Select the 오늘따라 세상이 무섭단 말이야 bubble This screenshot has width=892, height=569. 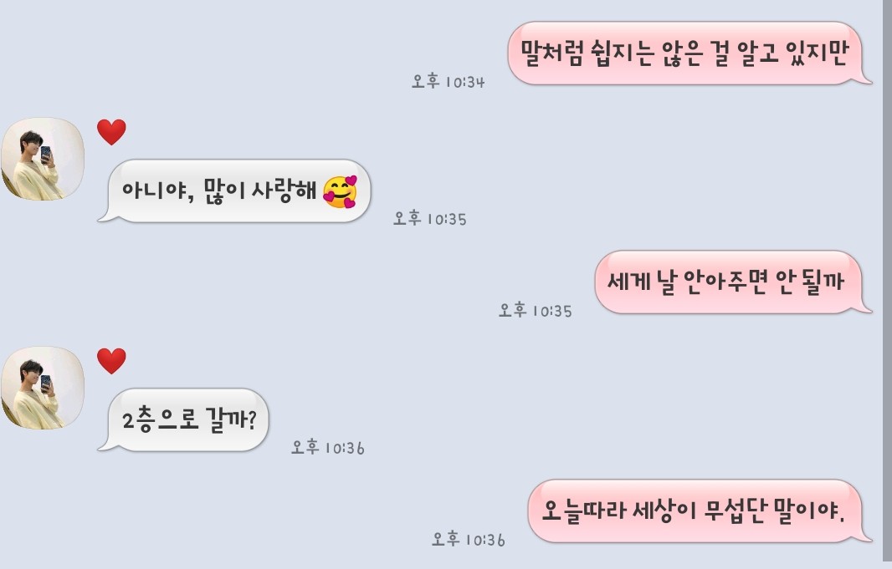point(700,511)
